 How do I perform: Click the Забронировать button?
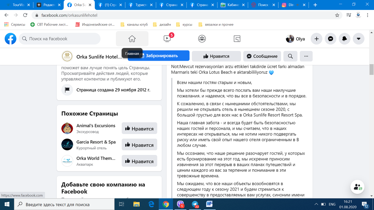(x=158, y=56)
